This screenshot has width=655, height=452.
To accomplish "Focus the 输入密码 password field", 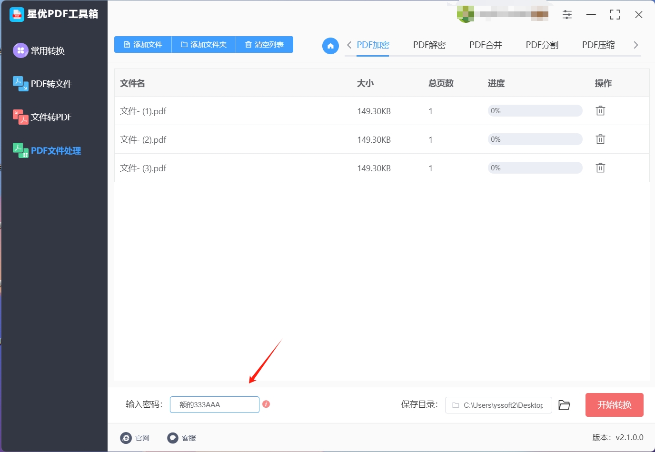I will click(215, 405).
